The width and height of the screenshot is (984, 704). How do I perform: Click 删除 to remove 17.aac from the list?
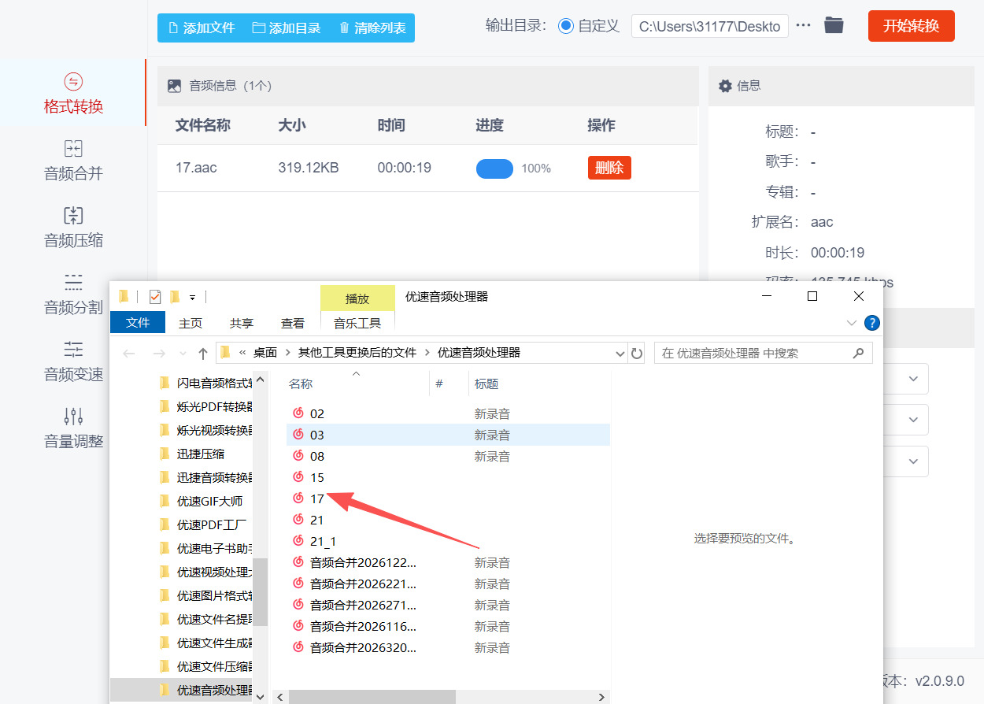click(609, 168)
